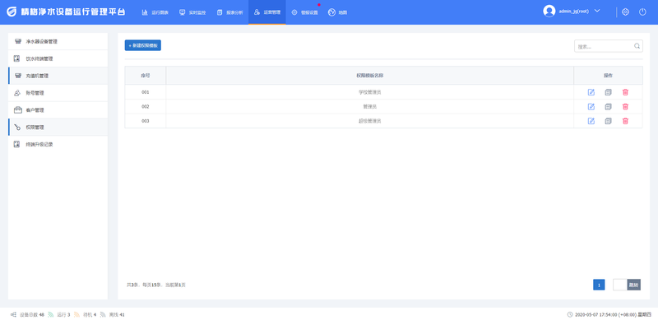Image resolution: width=658 pixels, height=320 pixels.
Task: Copy the 学校管理员 permission template
Action: (608, 92)
